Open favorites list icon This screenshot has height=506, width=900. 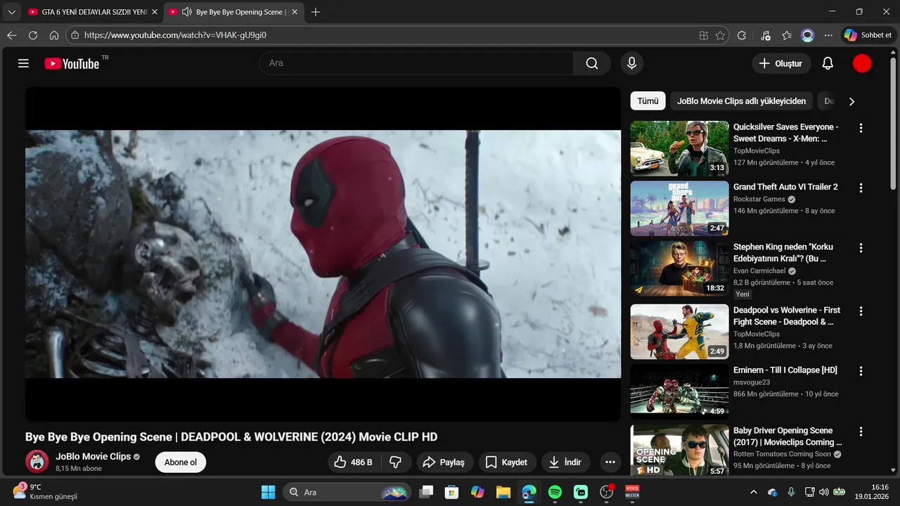787,35
